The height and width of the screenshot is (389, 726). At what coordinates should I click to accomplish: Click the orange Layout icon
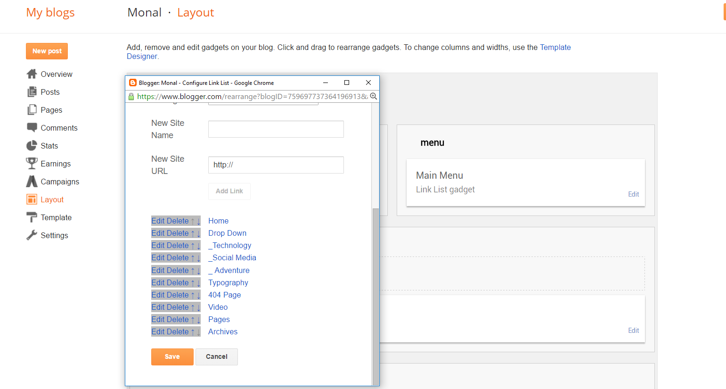(32, 199)
